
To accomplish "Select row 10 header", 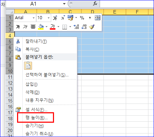I will (10, 71).
